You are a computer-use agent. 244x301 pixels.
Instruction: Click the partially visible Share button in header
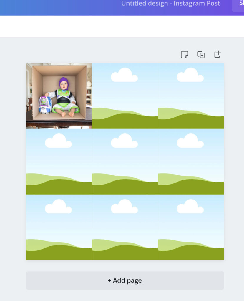click(238, 5)
